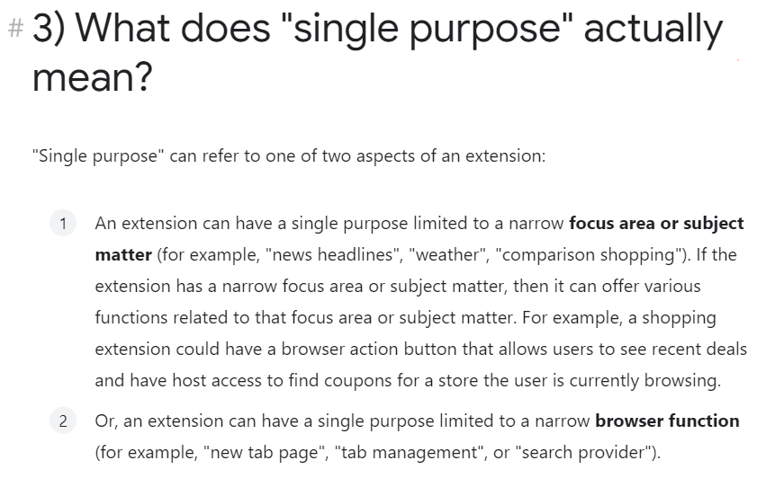
Task: Select the number 1 list marker
Action: (x=63, y=223)
